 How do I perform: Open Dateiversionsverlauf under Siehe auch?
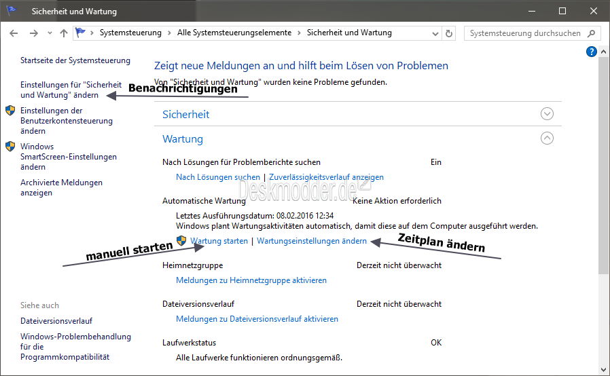(56, 321)
